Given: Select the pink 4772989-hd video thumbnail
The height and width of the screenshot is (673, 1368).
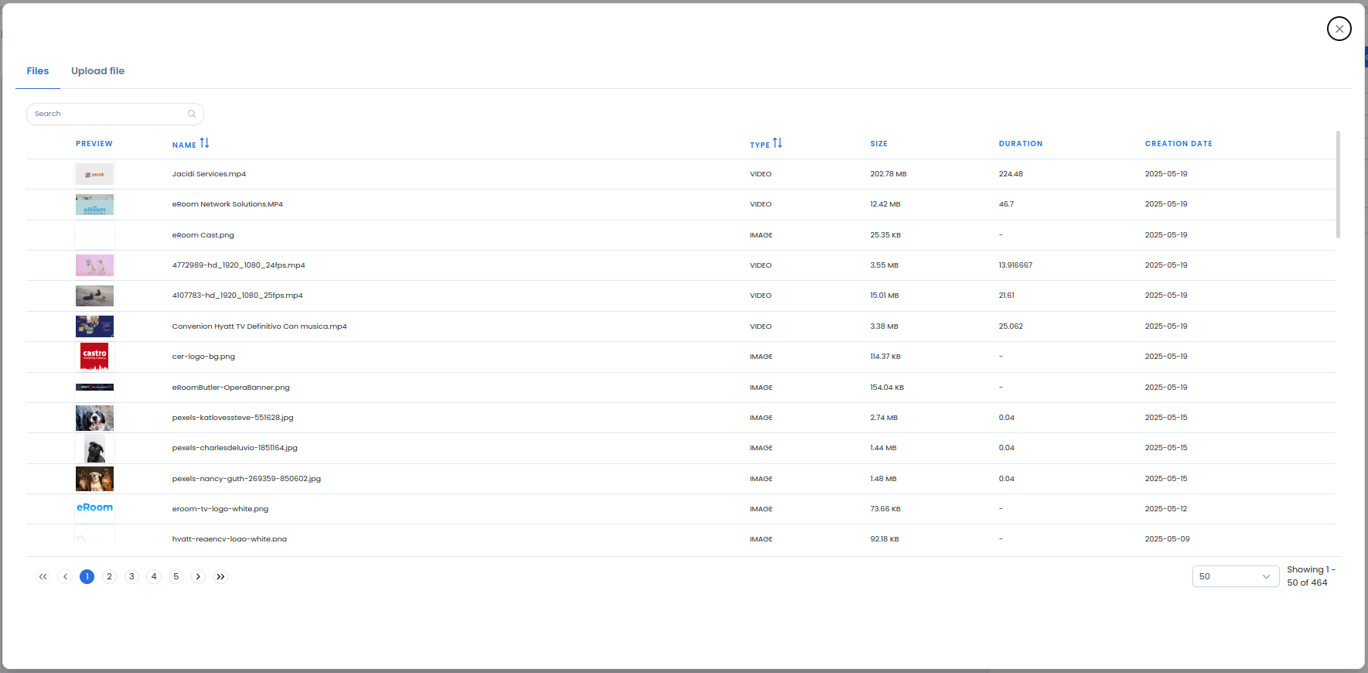Looking at the screenshot, I should pyautogui.click(x=94, y=265).
